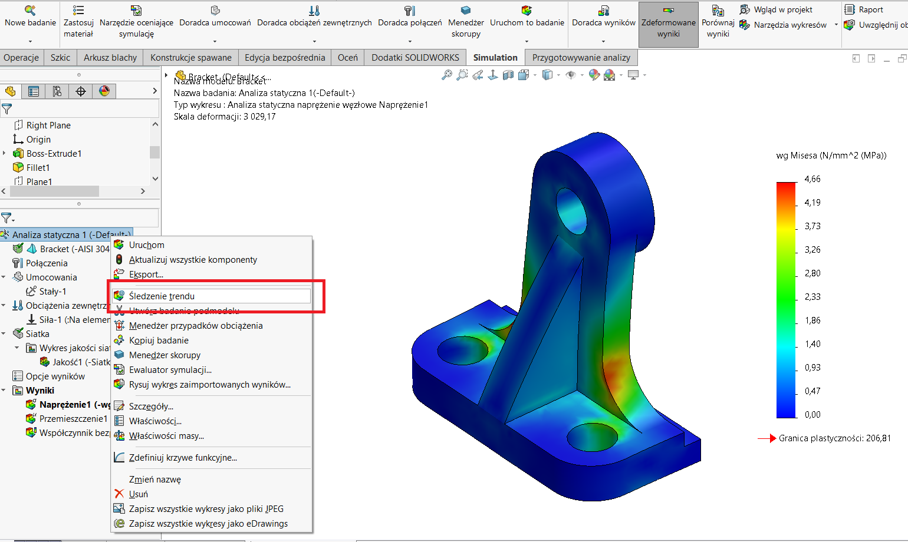Viewport: 908px width, 542px height.
Task: Open the PropertyManager panel tab
Action: click(34, 91)
